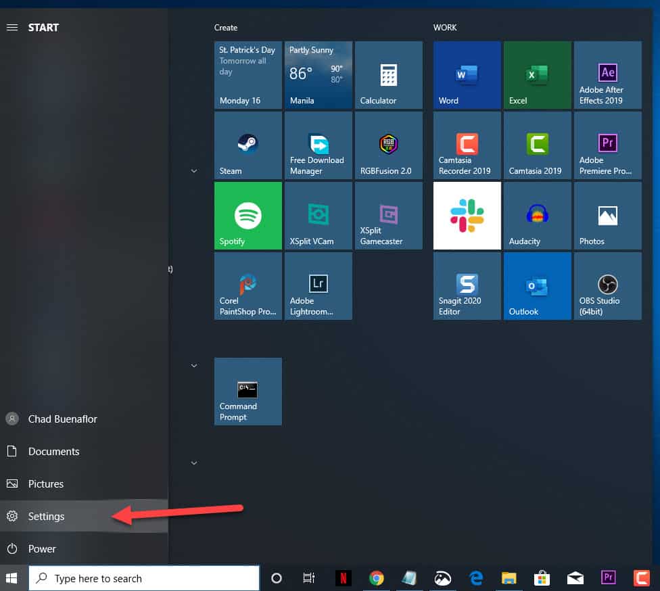Open Camtasia from the taskbar
This screenshot has width=660, height=591.
pyautogui.click(x=642, y=578)
